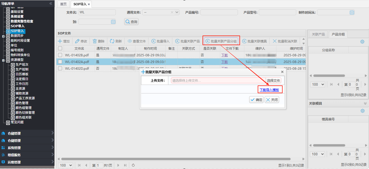Viewport: 369px width, 169px height.
Task: Click the 增加 (add) plus icon
Action: 60,41
